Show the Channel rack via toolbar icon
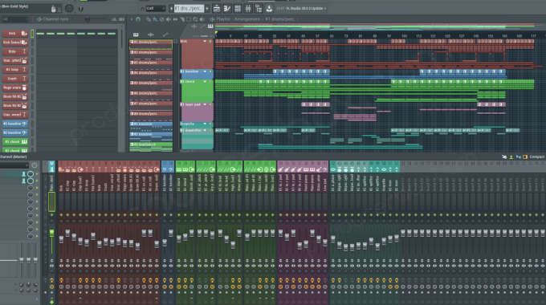This screenshot has width=546, height=305. pyautogui.click(x=238, y=8)
